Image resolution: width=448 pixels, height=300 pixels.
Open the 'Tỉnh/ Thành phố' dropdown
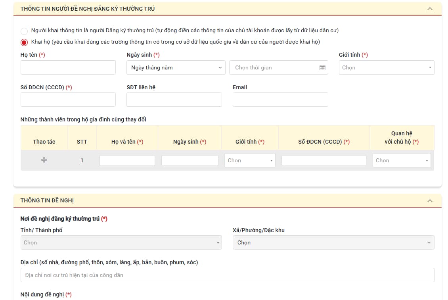[x=121, y=242]
